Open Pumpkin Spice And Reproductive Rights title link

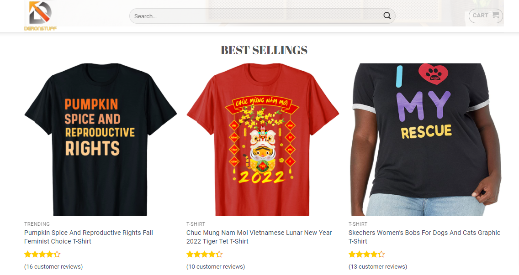point(89,237)
